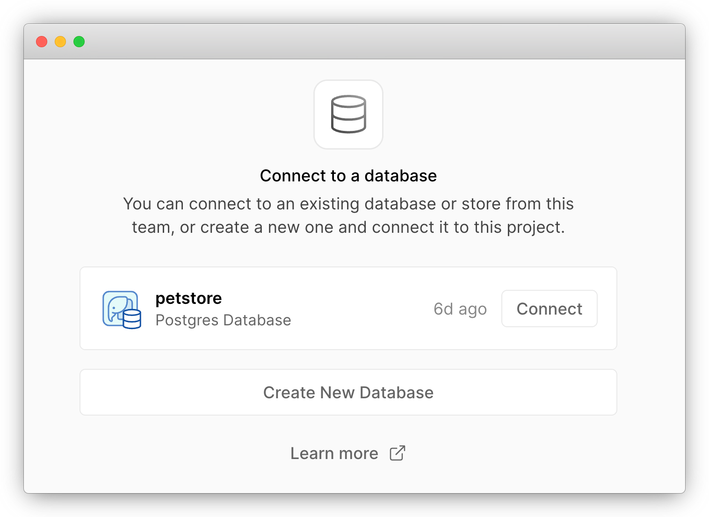This screenshot has width=709, height=517.
Task: Select the rounded database icon card above the heading
Action: [348, 114]
